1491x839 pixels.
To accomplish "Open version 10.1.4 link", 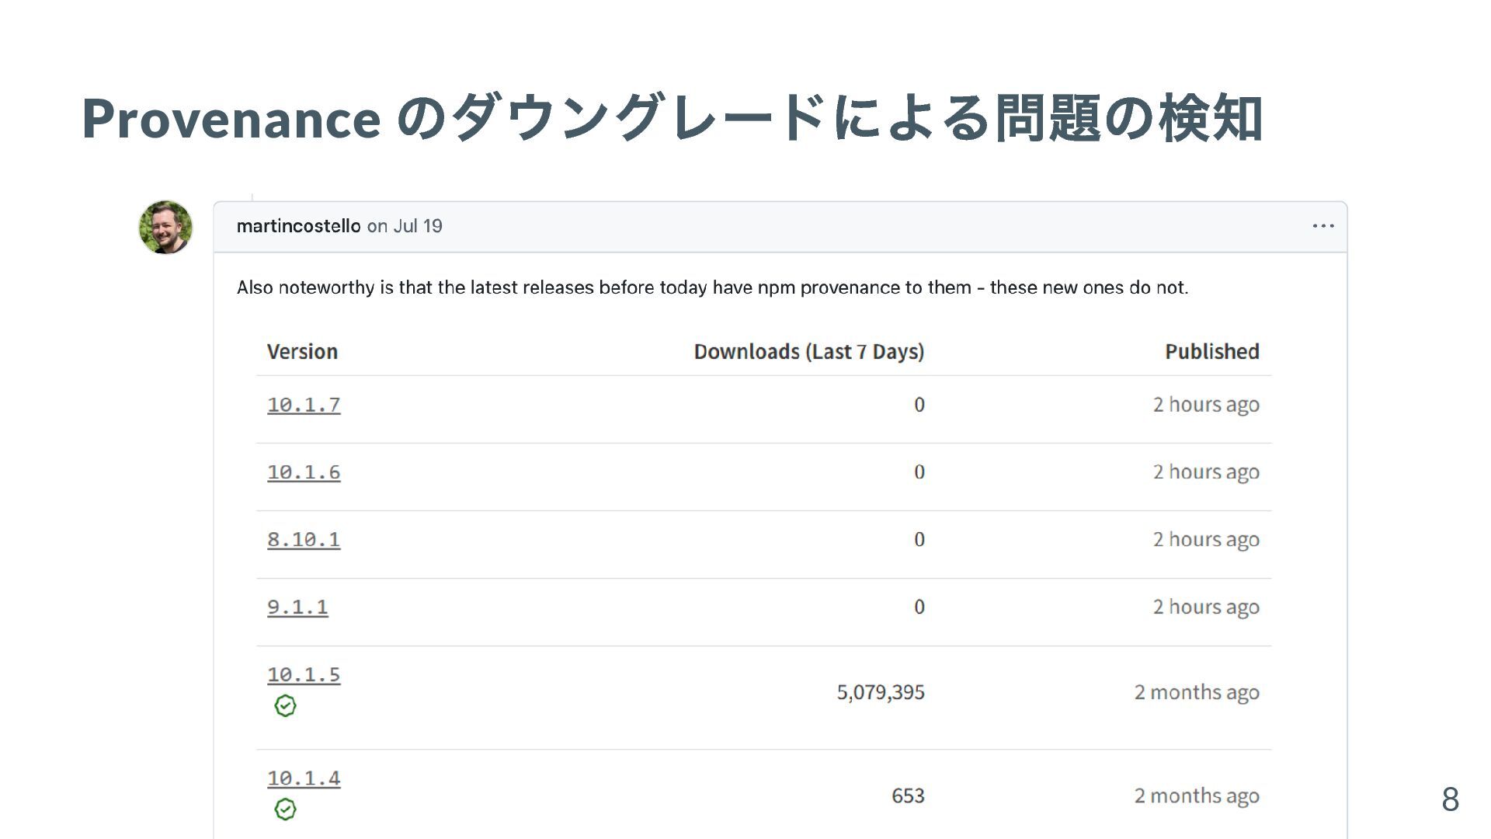I will [x=304, y=778].
